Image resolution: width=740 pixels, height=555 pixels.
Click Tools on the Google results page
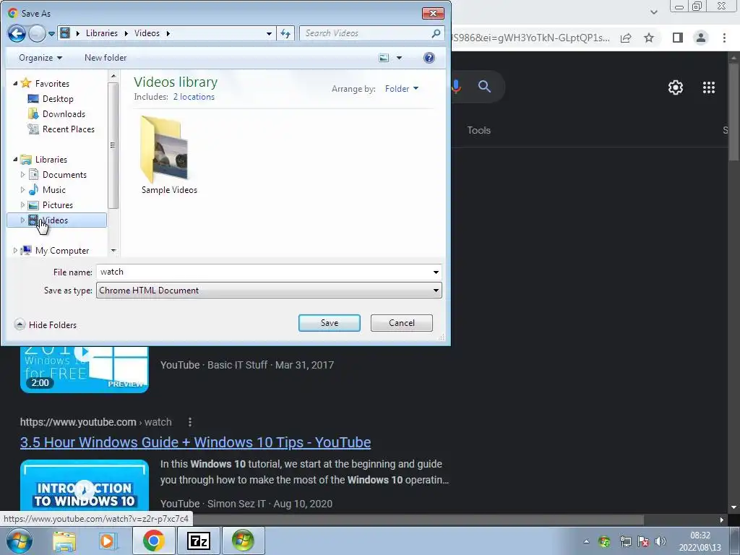(478, 130)
